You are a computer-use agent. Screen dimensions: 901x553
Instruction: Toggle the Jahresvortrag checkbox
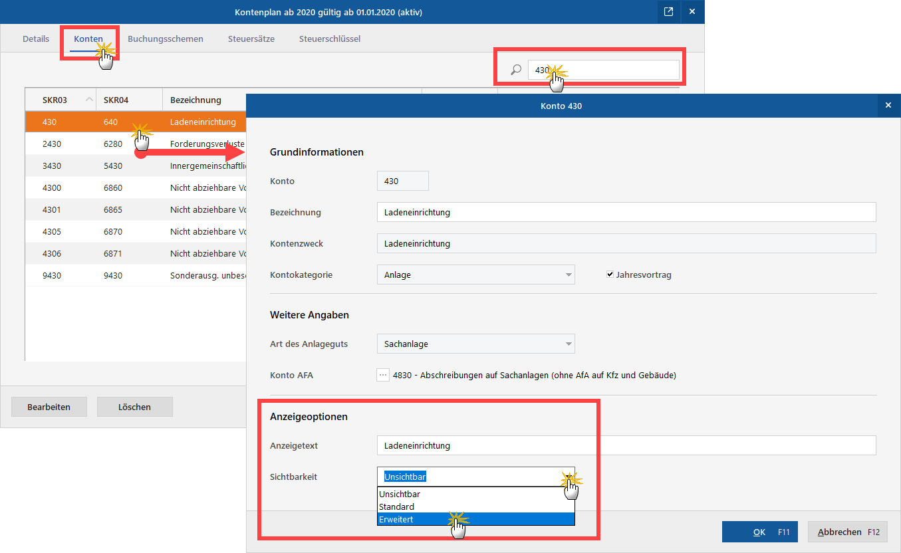click(610, 275)
